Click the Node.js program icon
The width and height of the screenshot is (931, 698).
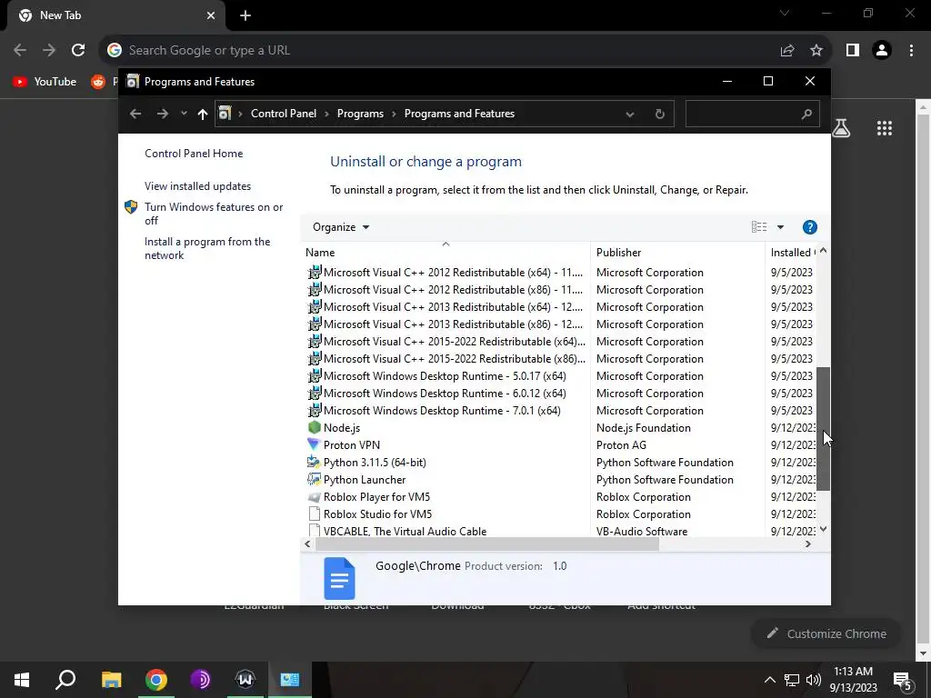pos(314,427)
